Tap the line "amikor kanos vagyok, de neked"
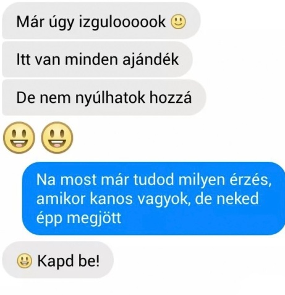The height and width of the screenshot is (295, 285). tap(148, 199)
